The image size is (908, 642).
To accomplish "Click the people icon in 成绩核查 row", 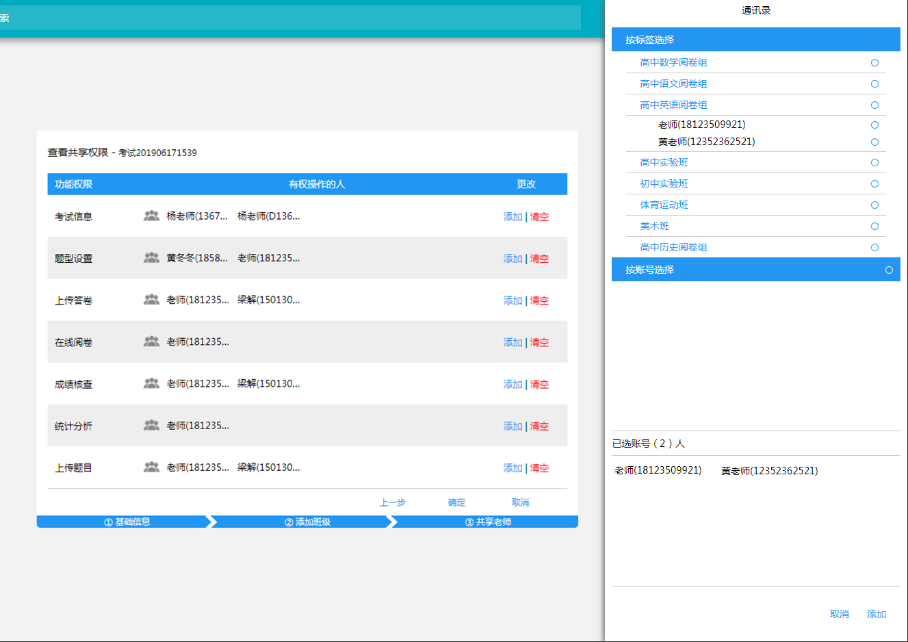I will [151, 383].
